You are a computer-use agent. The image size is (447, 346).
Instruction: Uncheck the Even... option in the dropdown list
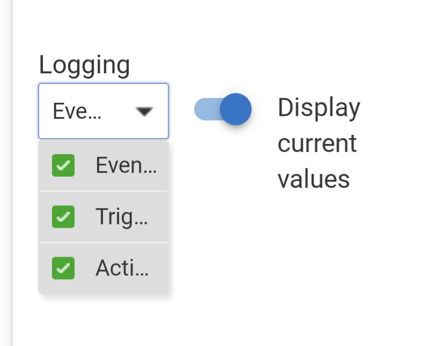63,166
